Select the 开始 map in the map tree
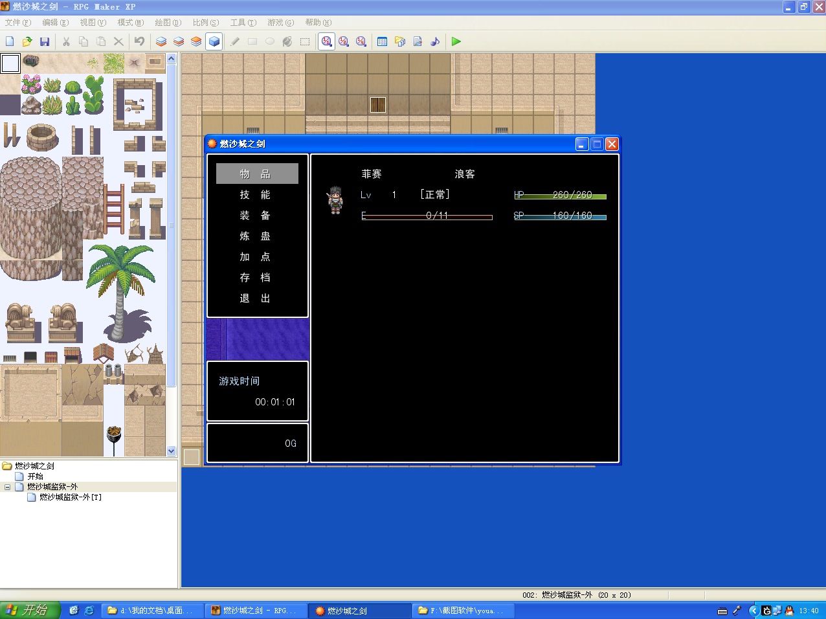Screen dimensions: 826x619 click(x=36, y=477)
